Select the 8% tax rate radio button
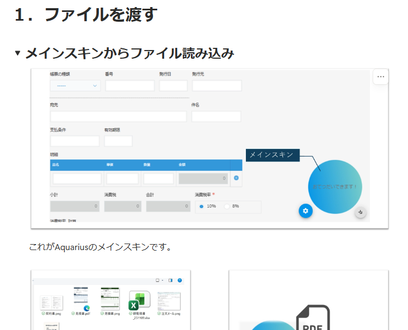Screen dimensions: 408x330 tap(227, 207)
